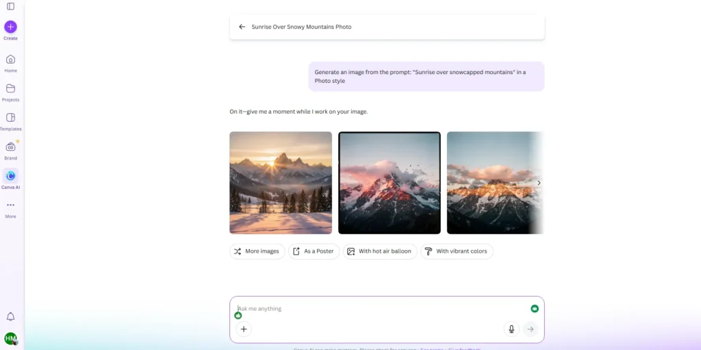Screen dimensions: 701x350
Task: Click the green extension icon in prompt box
Action: click(535, 308)
